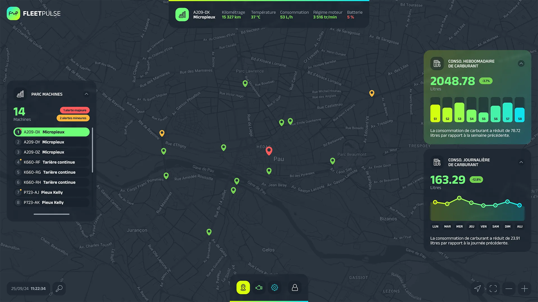Zoom in with the plus button
Screen dimensions: 538x302
point(525,289)
